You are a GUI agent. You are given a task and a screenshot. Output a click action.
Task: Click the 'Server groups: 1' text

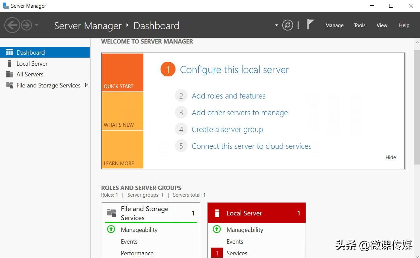(146, 195)
